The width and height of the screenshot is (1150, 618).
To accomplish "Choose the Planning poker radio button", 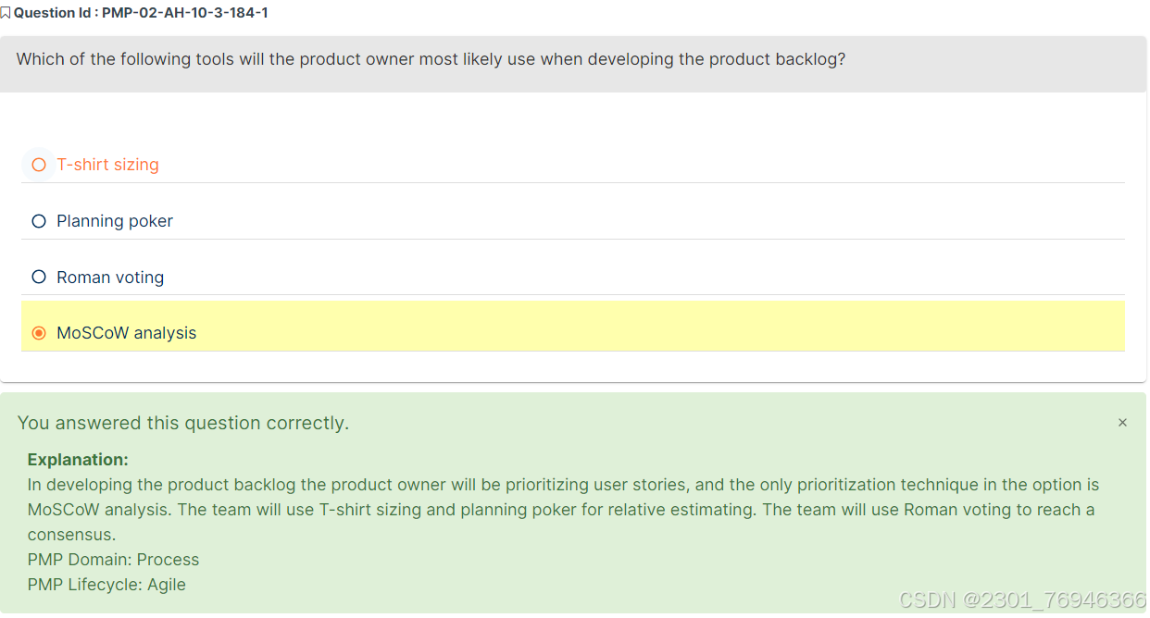I will click(39, 221).
